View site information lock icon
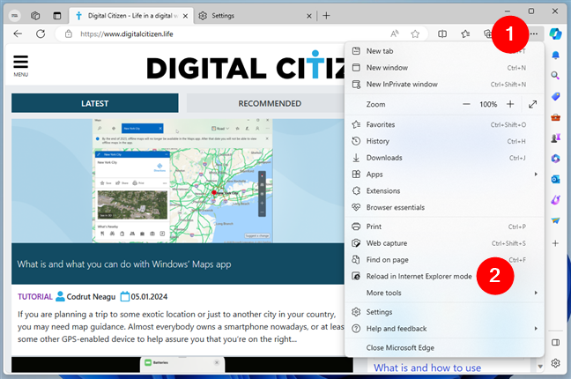 pyautogui.click(x=69, y=33)
